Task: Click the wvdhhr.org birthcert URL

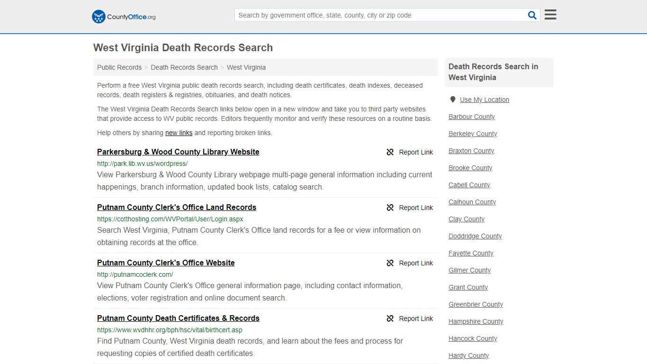Action: click(x=170, y=330)
